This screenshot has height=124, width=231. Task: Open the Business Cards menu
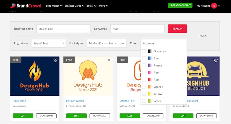point(74,5)
